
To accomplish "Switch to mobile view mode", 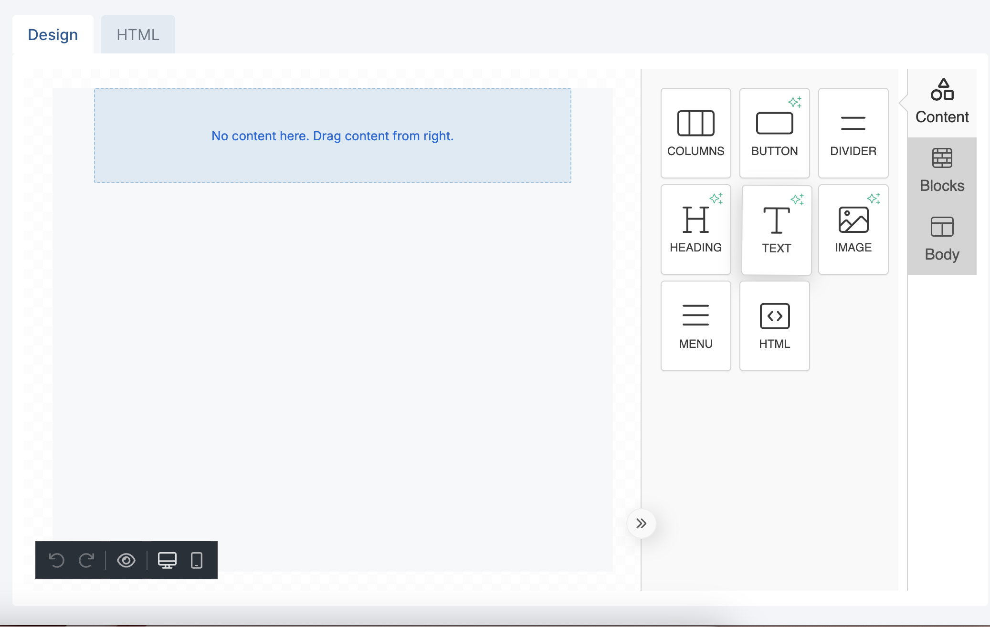I will (x=197, y=560).
